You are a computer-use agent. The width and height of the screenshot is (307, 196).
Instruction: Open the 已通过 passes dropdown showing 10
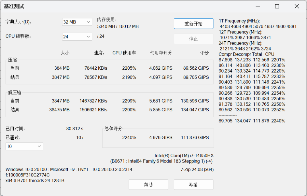click(24, 146)
